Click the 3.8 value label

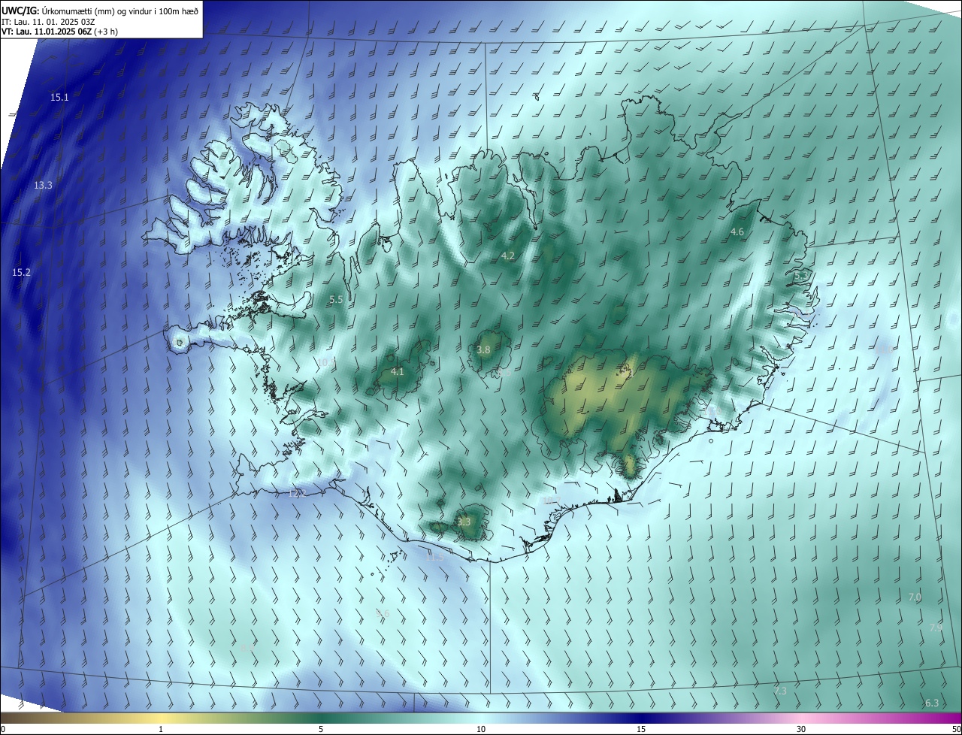click(483, 349)
